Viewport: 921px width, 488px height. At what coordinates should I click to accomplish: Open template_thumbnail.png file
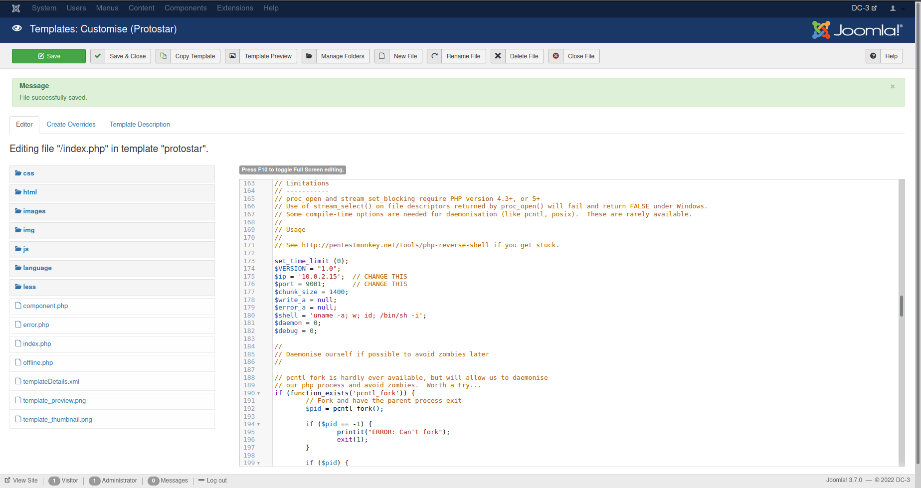pos(112,420)
